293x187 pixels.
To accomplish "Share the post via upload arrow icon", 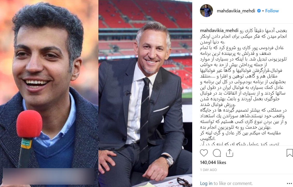I will tap(230, 153).
